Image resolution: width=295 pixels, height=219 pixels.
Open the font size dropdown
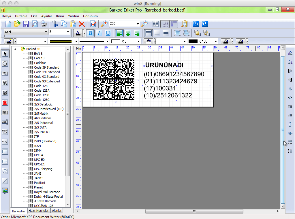click(68, 32)
